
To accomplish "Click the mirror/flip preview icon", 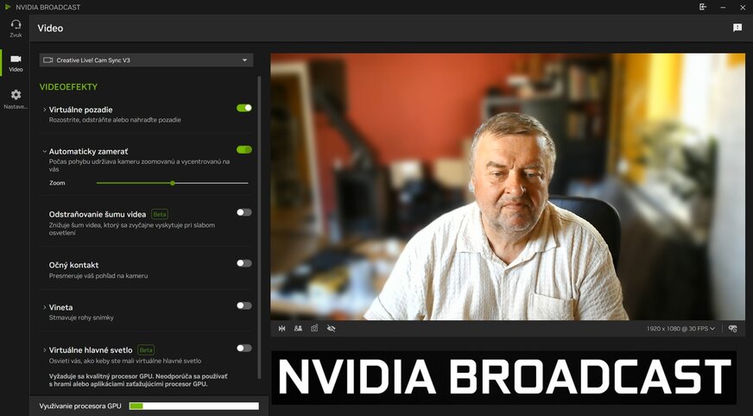I will point(282,329).
